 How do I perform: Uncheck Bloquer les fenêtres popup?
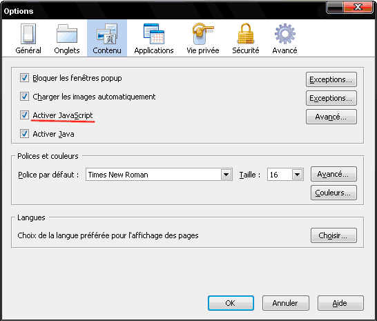point(24,78)
